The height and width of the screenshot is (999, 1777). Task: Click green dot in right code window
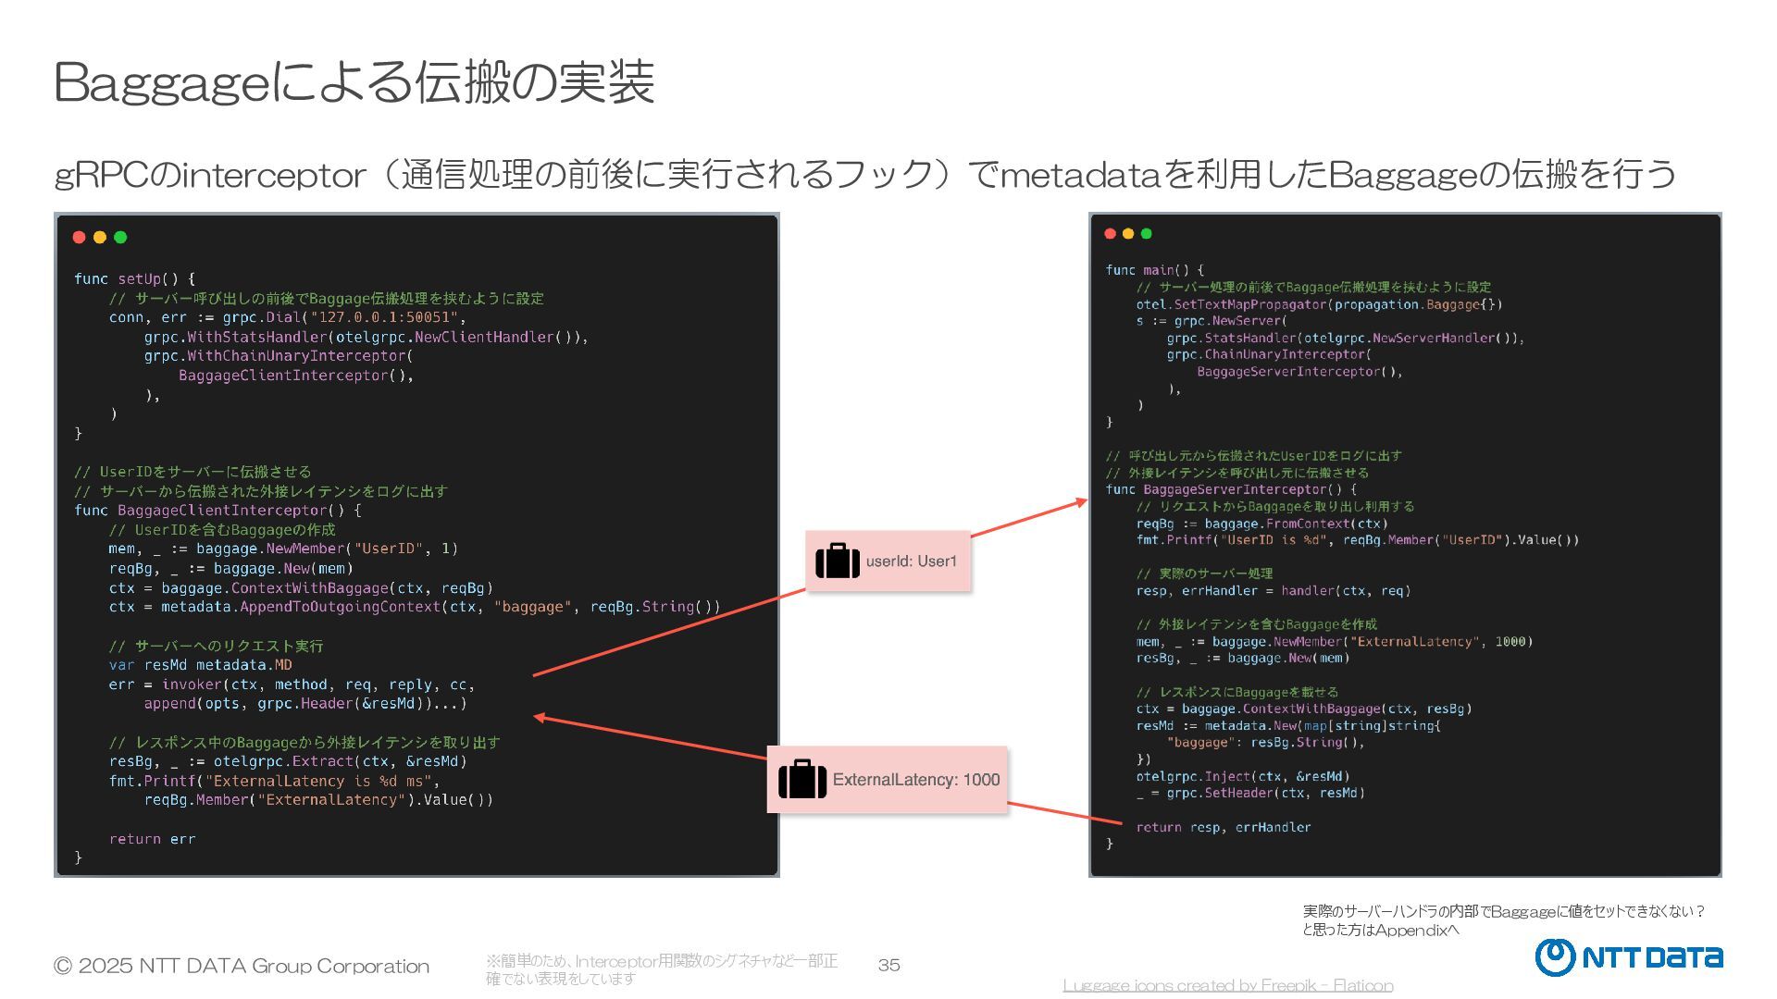[x=1147, y=234]
